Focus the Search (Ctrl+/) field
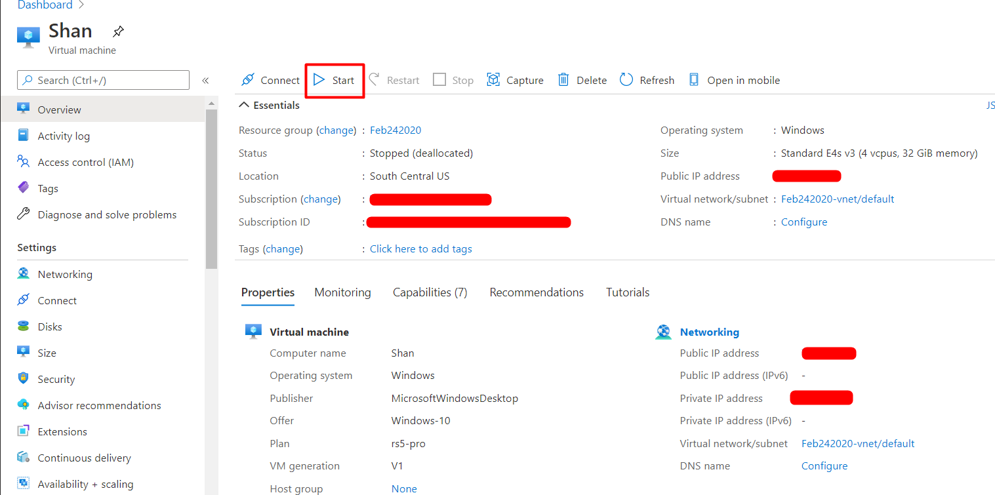The height and width of the screenshot is (495, 995). pos(103,80)
